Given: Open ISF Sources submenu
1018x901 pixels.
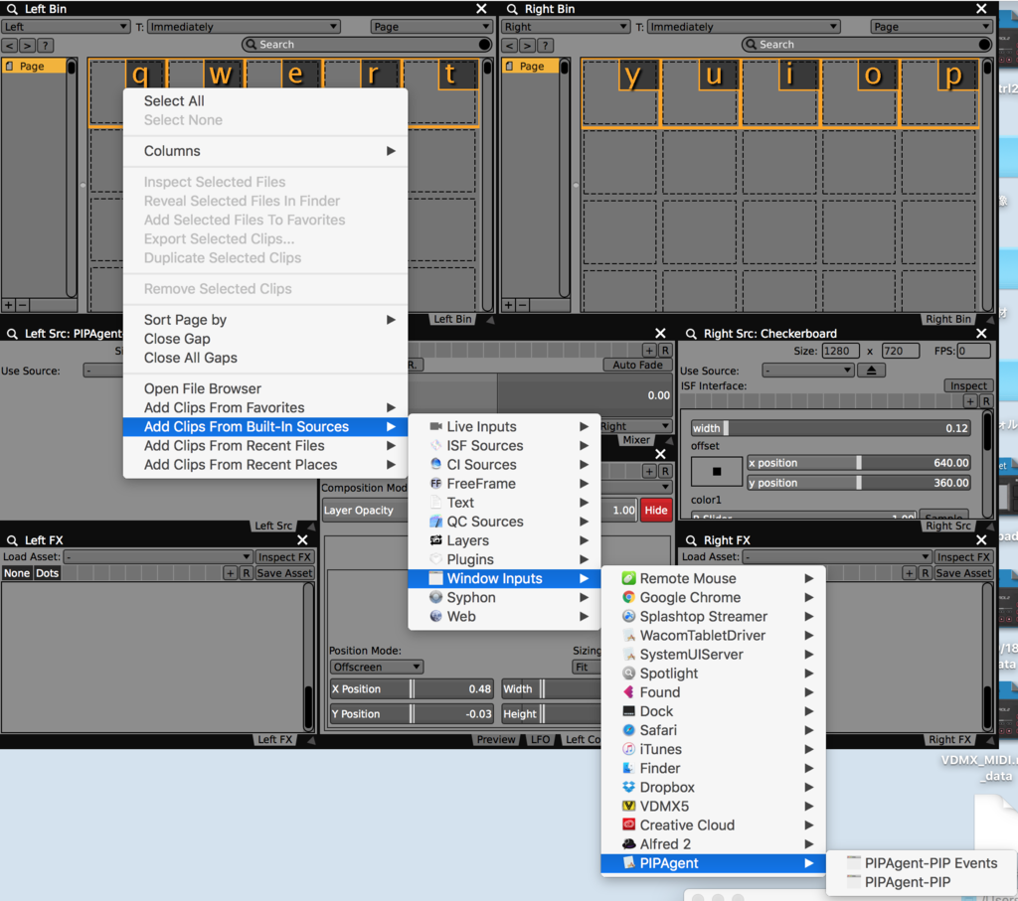Looking at the screenshot, I should coord(504,446).
